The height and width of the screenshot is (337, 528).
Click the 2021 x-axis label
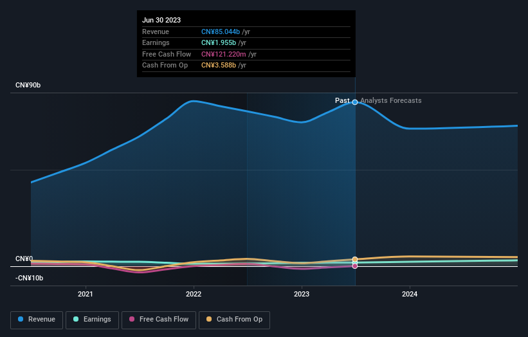coord(85,294)
